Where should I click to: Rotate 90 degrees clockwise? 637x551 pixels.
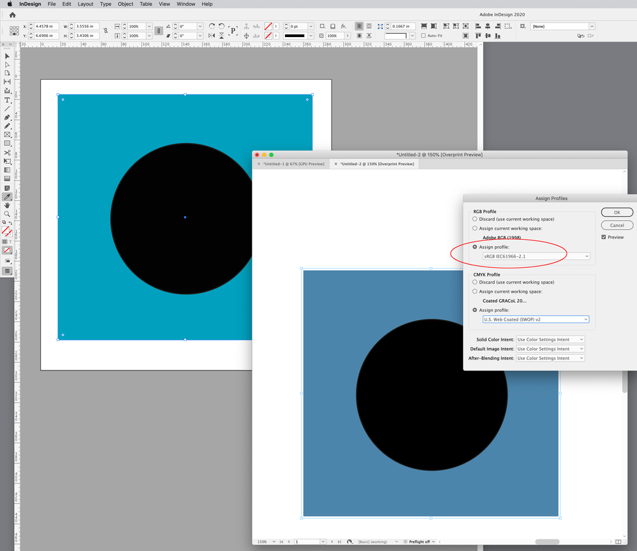212,26
